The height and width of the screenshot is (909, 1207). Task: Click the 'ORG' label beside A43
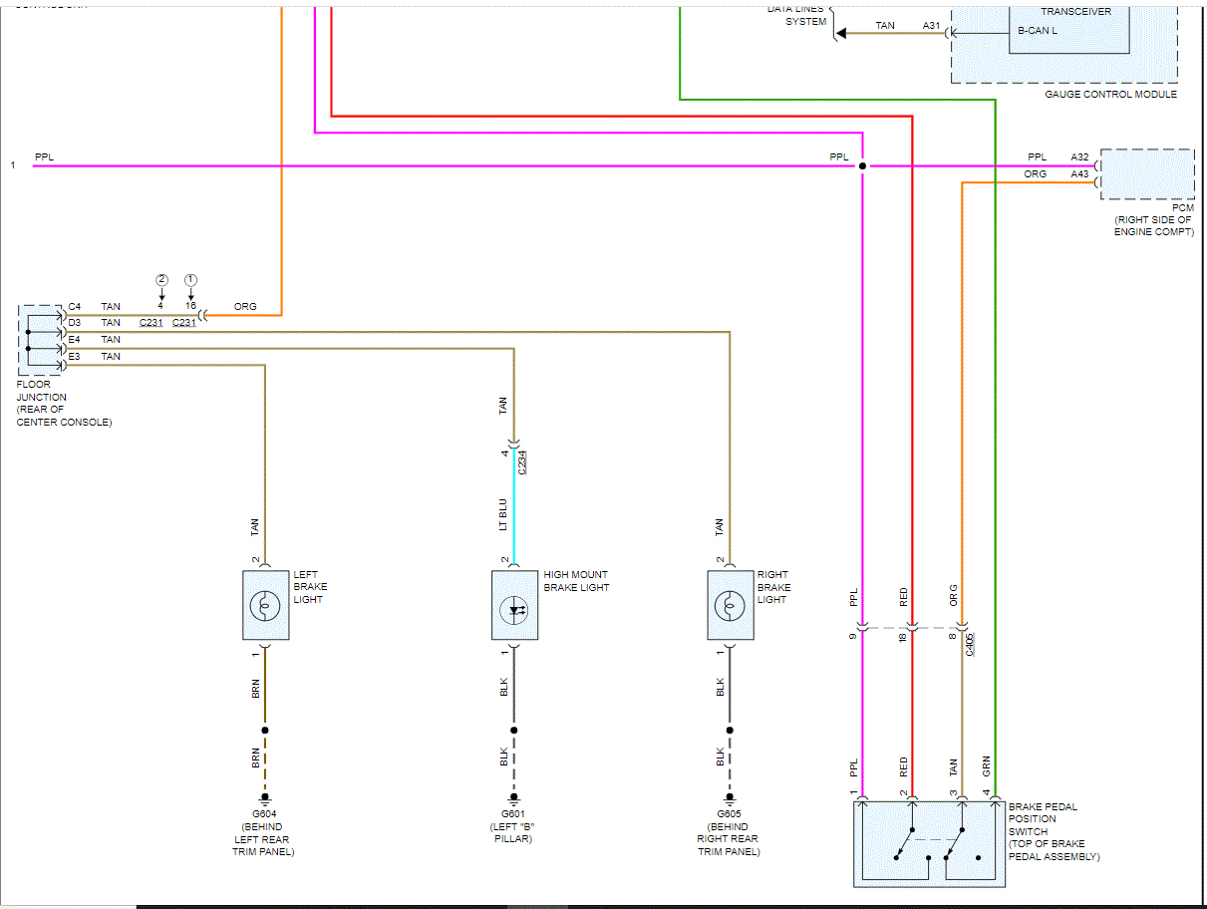tap(1036, 174)
